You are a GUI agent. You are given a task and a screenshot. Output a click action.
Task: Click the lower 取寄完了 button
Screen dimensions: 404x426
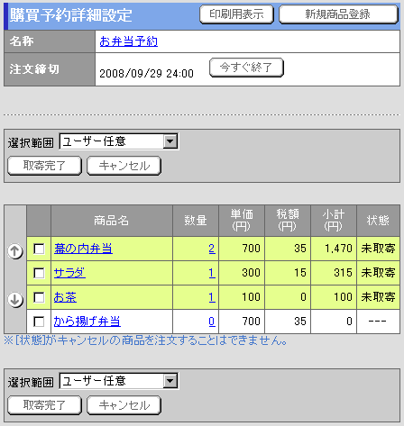click(44, 405)
